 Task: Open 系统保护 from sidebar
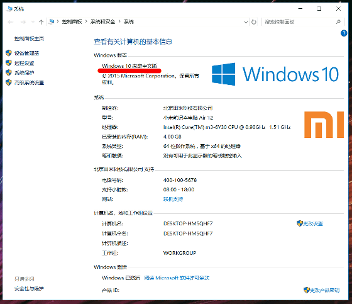25,72
